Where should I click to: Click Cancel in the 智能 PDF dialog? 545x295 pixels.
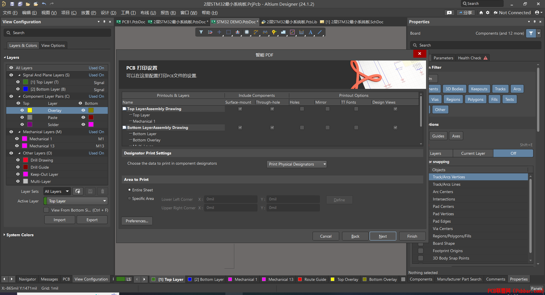[x=326, y=236]
